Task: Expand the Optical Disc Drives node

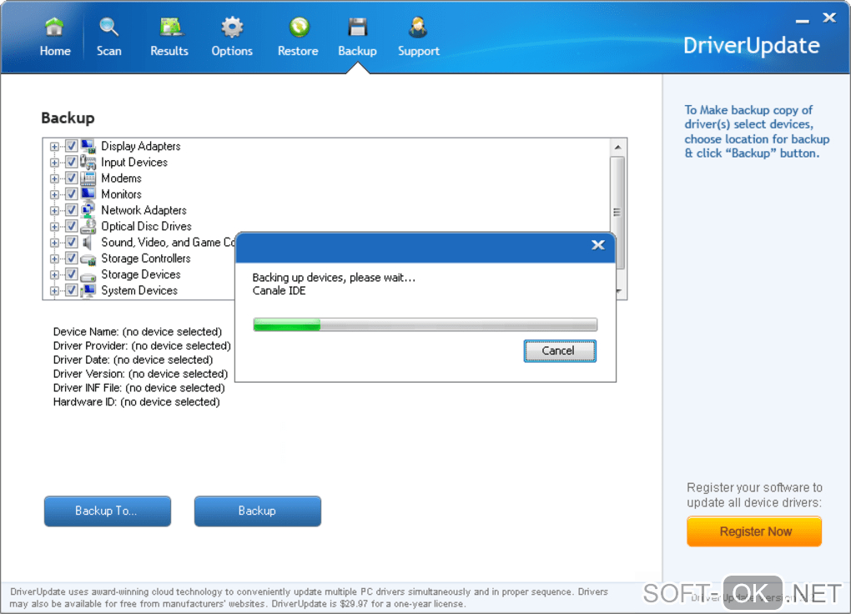Action: [x=54, y=226]
